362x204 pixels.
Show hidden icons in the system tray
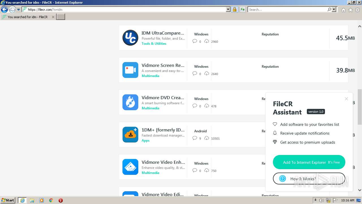tap(315, 200)
